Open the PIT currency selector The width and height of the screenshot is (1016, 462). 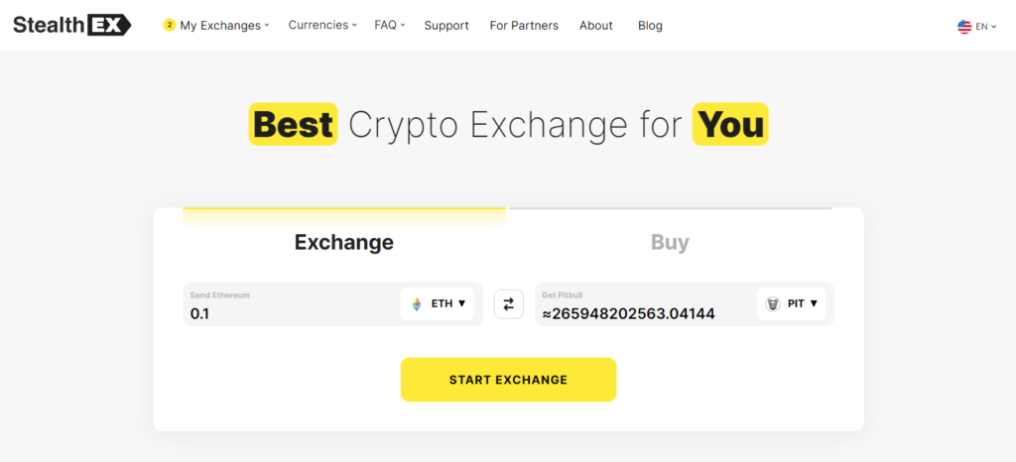coord(791,303)
